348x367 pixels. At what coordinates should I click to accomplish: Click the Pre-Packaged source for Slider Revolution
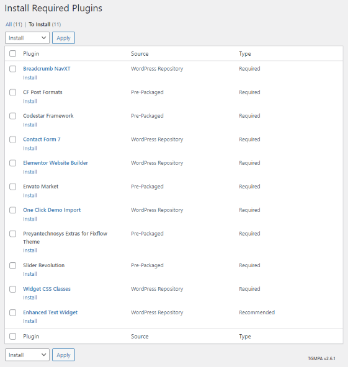(147, 265)
